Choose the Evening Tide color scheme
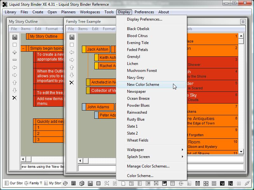Viewport: 254px width, 190px height. (138, 43)
